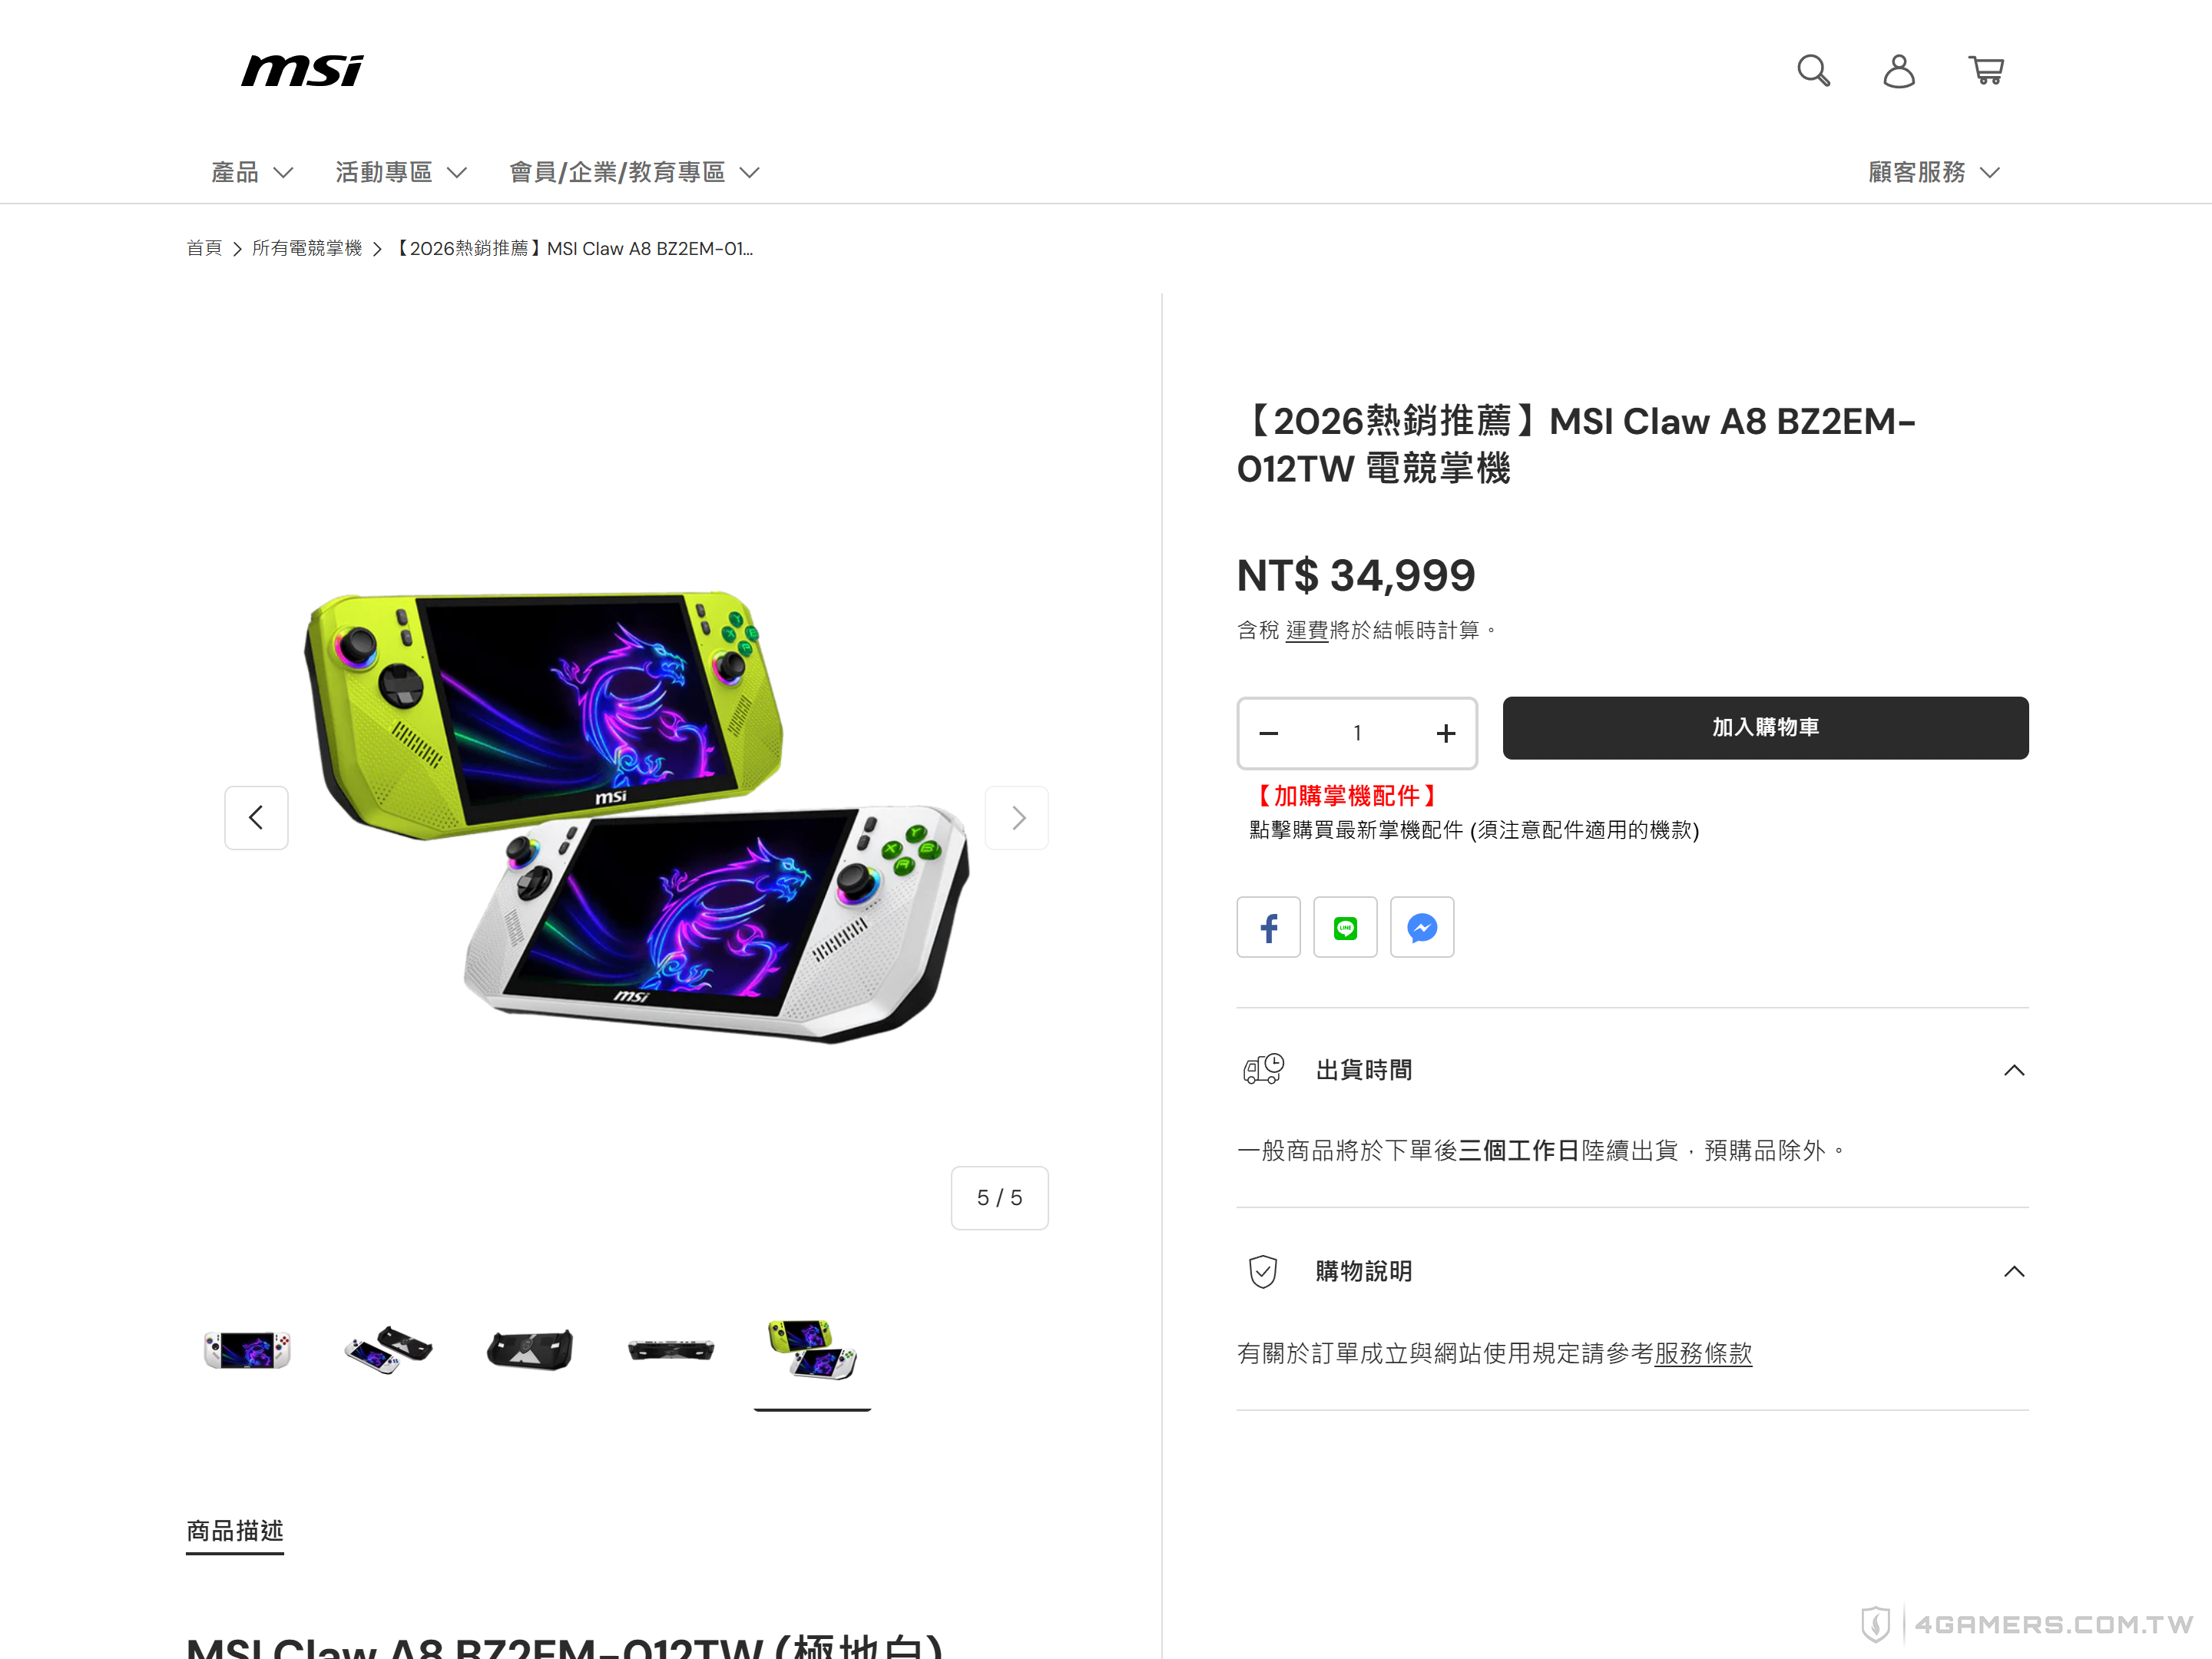Viewport: 2212px width, 1659px height.
Task: Open the 產品 dropdown menu
Action: pos(252,172)
